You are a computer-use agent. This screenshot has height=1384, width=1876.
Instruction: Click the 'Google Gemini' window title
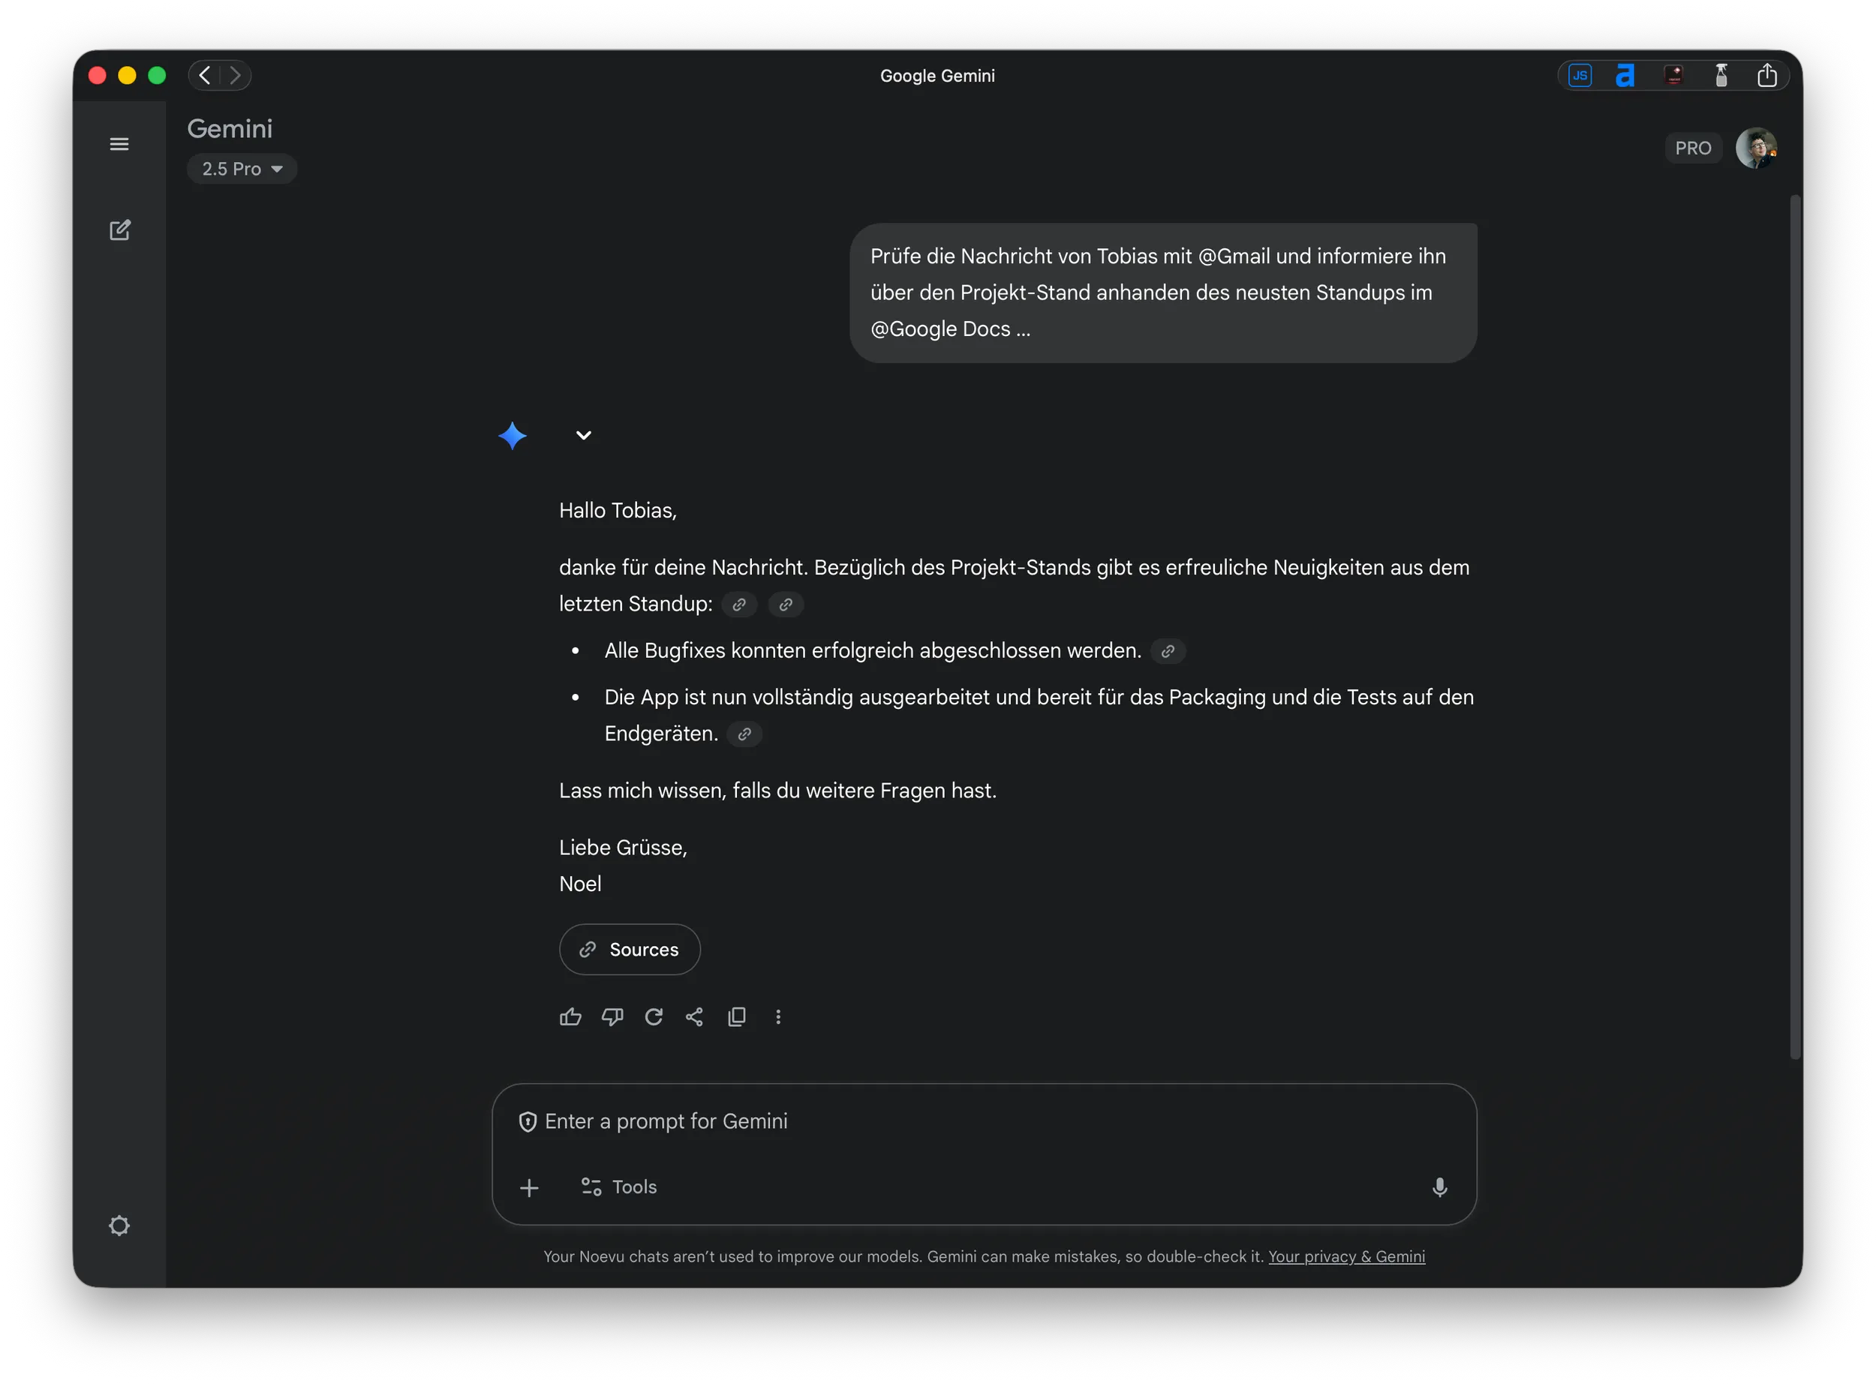click(x=936, y=76)
